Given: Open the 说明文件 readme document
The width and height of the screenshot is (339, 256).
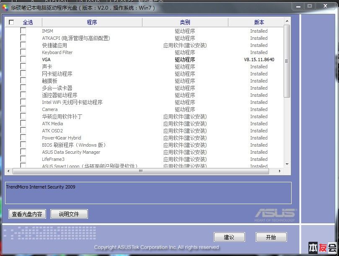Looking at the screenshot, I should (x=69, y=214).
